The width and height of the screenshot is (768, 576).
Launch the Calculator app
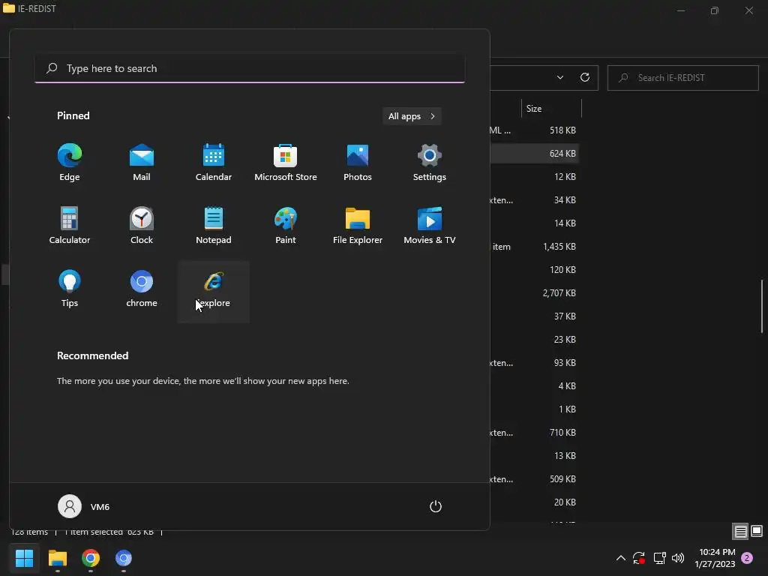(70, 226)
